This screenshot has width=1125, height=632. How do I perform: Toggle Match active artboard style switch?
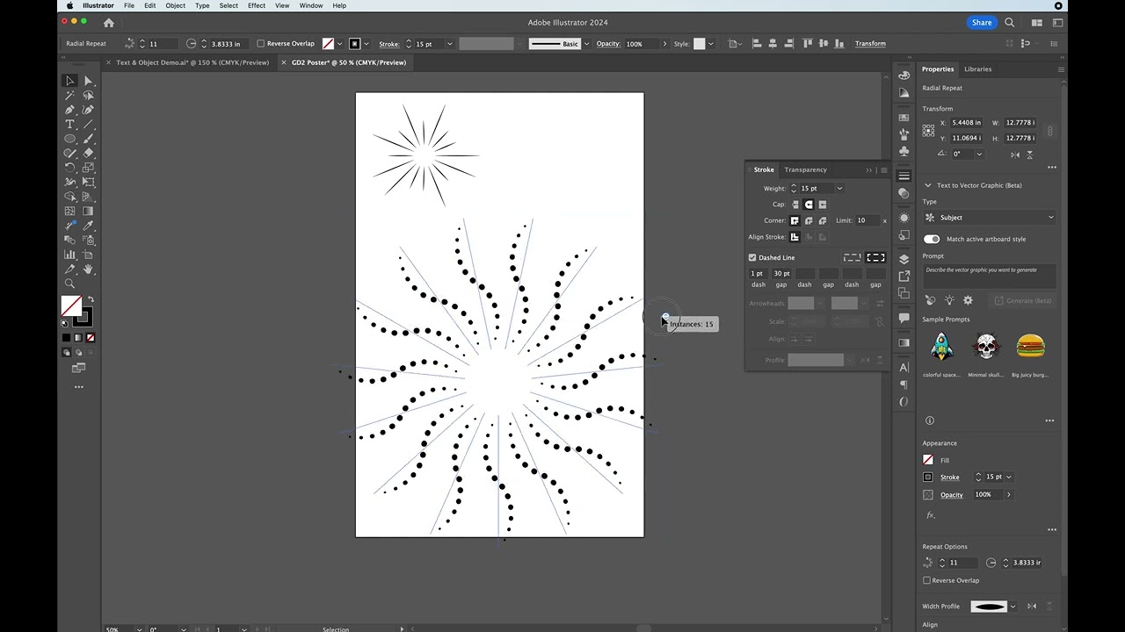pyautogui.click(x=932, y=239)
